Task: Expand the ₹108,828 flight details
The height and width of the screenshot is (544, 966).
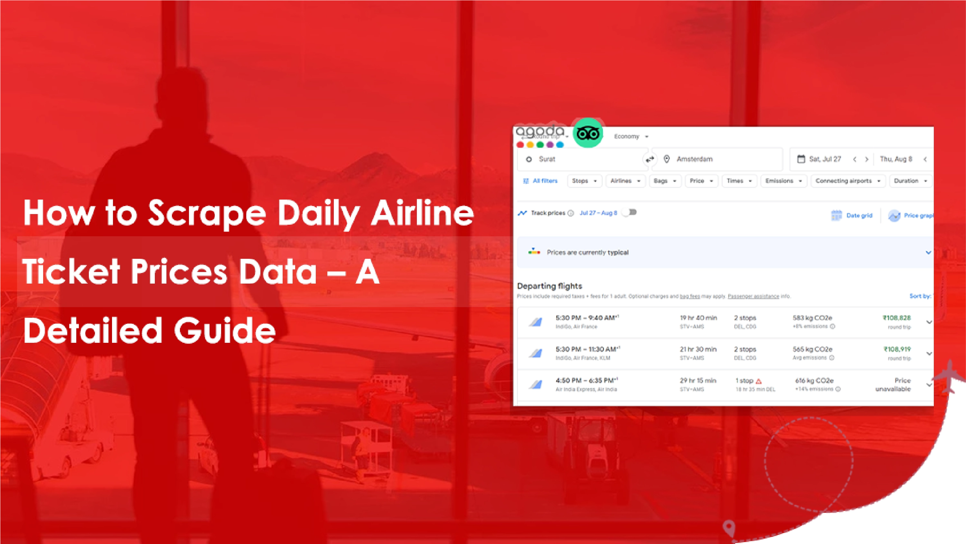Action: click(x=929, y=322)
